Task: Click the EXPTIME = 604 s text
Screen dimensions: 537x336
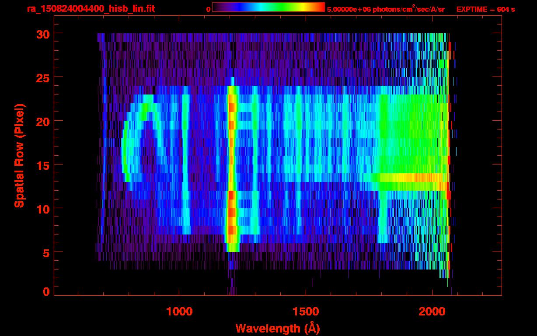Action: tap(485, 9)
